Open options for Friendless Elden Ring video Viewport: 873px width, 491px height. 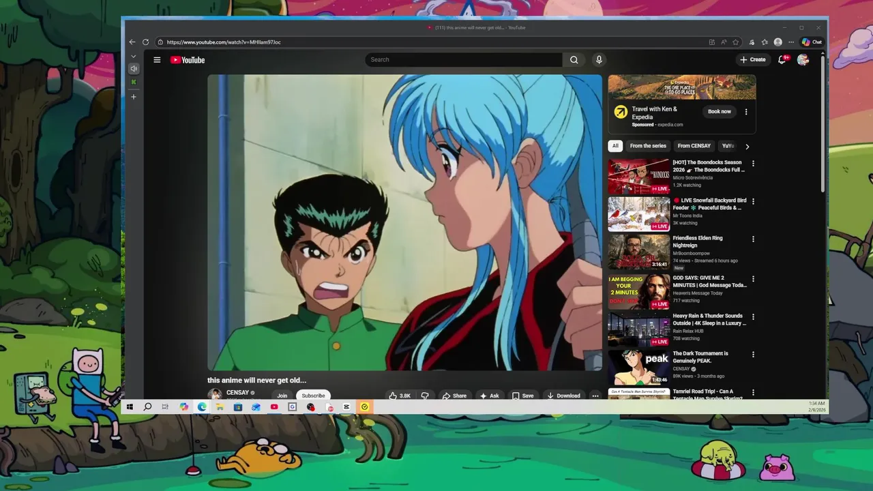pos(753,239)
